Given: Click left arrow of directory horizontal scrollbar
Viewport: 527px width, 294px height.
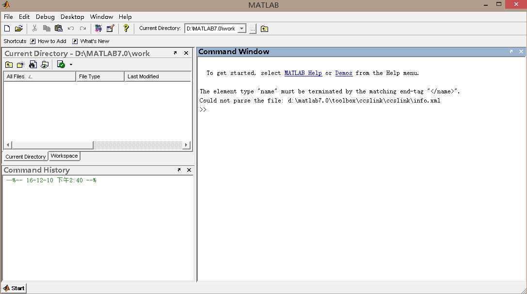Looking at the screenshot, I should (x=8, y=145).
